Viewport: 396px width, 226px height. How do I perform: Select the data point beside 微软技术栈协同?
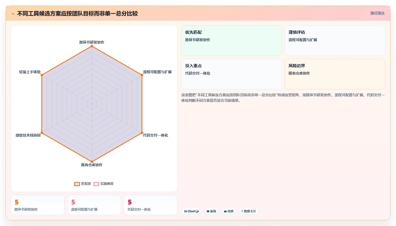click(x=42, y=133)
